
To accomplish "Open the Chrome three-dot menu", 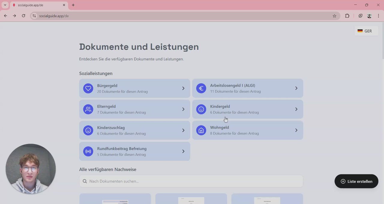I will coord(379,16).
